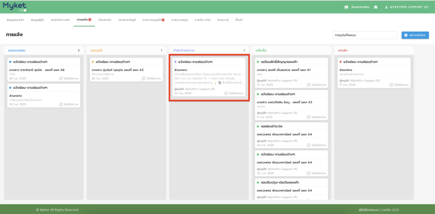
Task: Click comment icon on highlighted กำลังดำเนินการ card
Action: tap(226, 93)
